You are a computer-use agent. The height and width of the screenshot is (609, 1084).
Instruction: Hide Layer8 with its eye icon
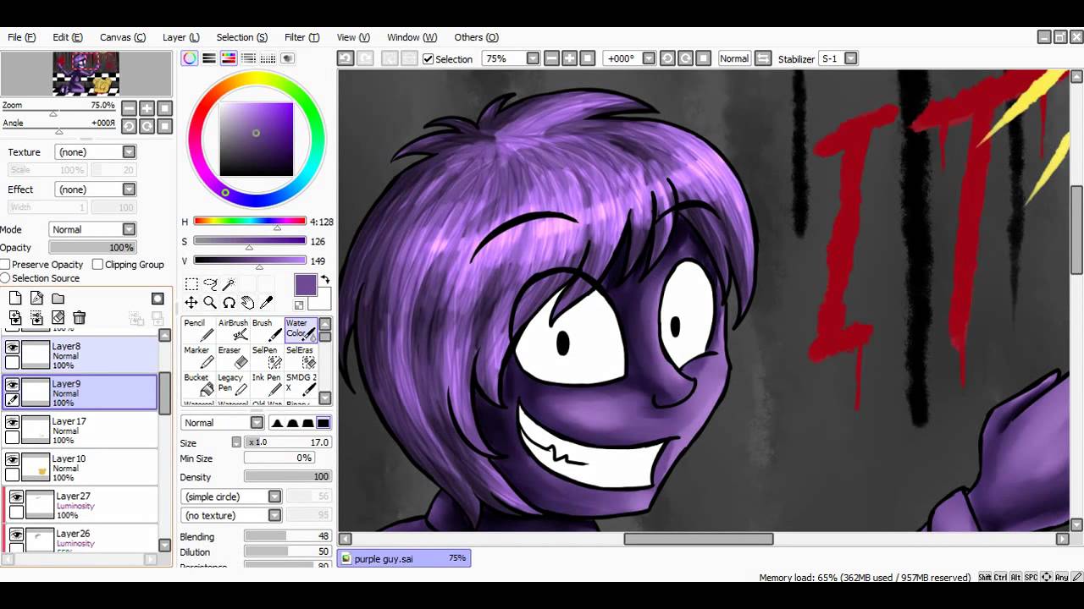[12, 347]
